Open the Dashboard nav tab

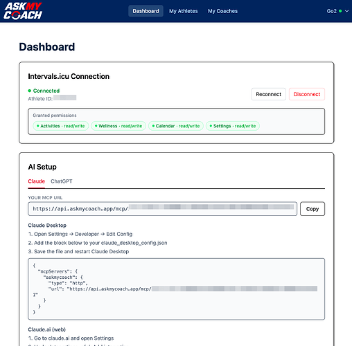tap(146, 11)
